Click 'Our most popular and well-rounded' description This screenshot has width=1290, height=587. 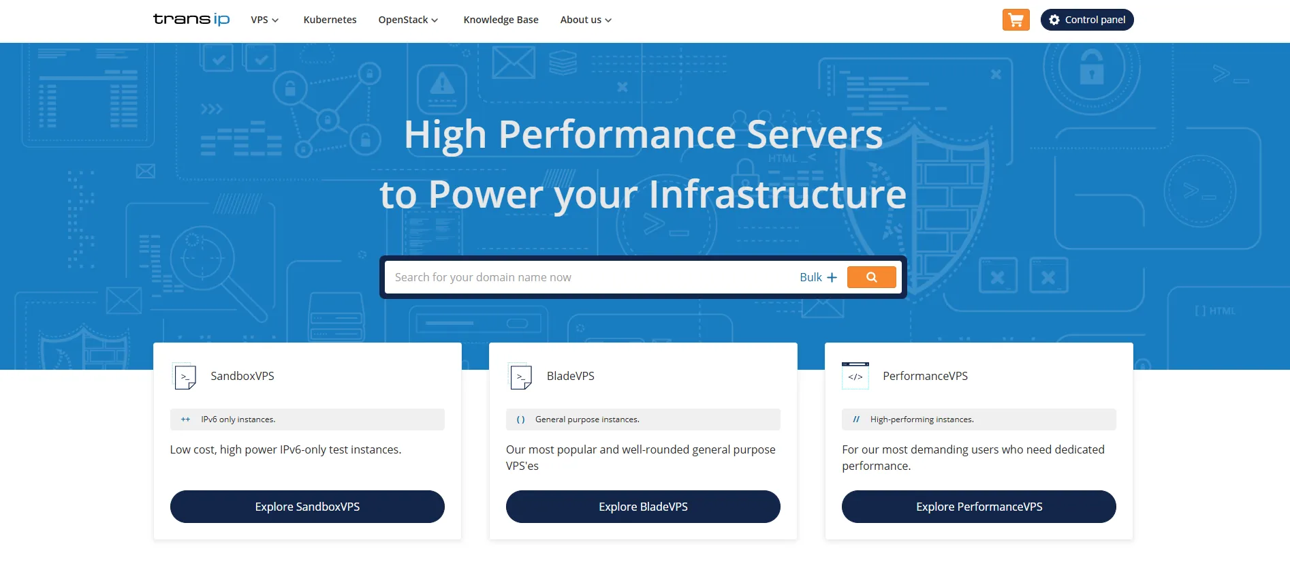[x=641, y=458]
